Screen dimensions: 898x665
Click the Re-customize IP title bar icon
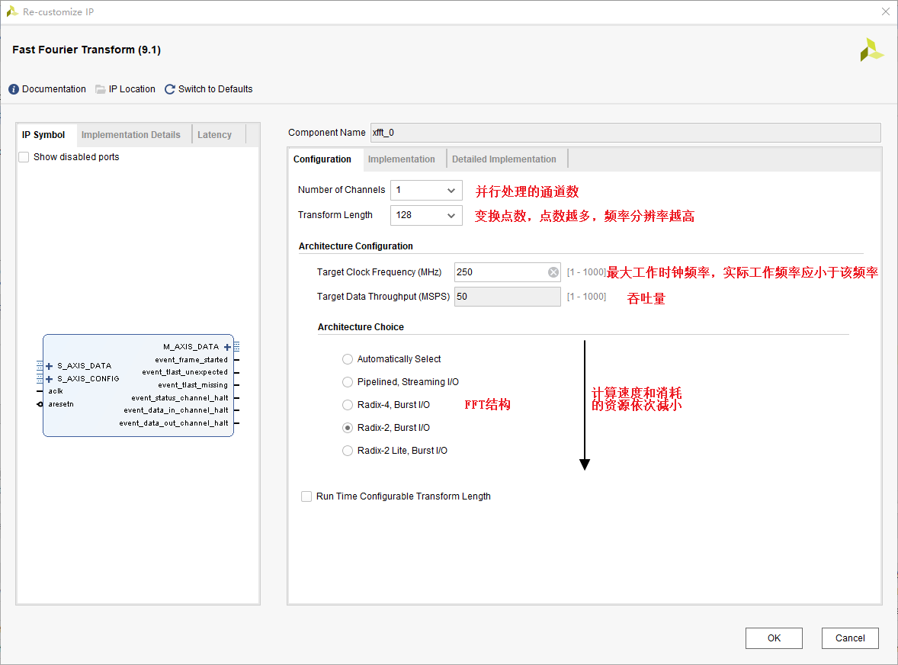click(x=14, y=11)
